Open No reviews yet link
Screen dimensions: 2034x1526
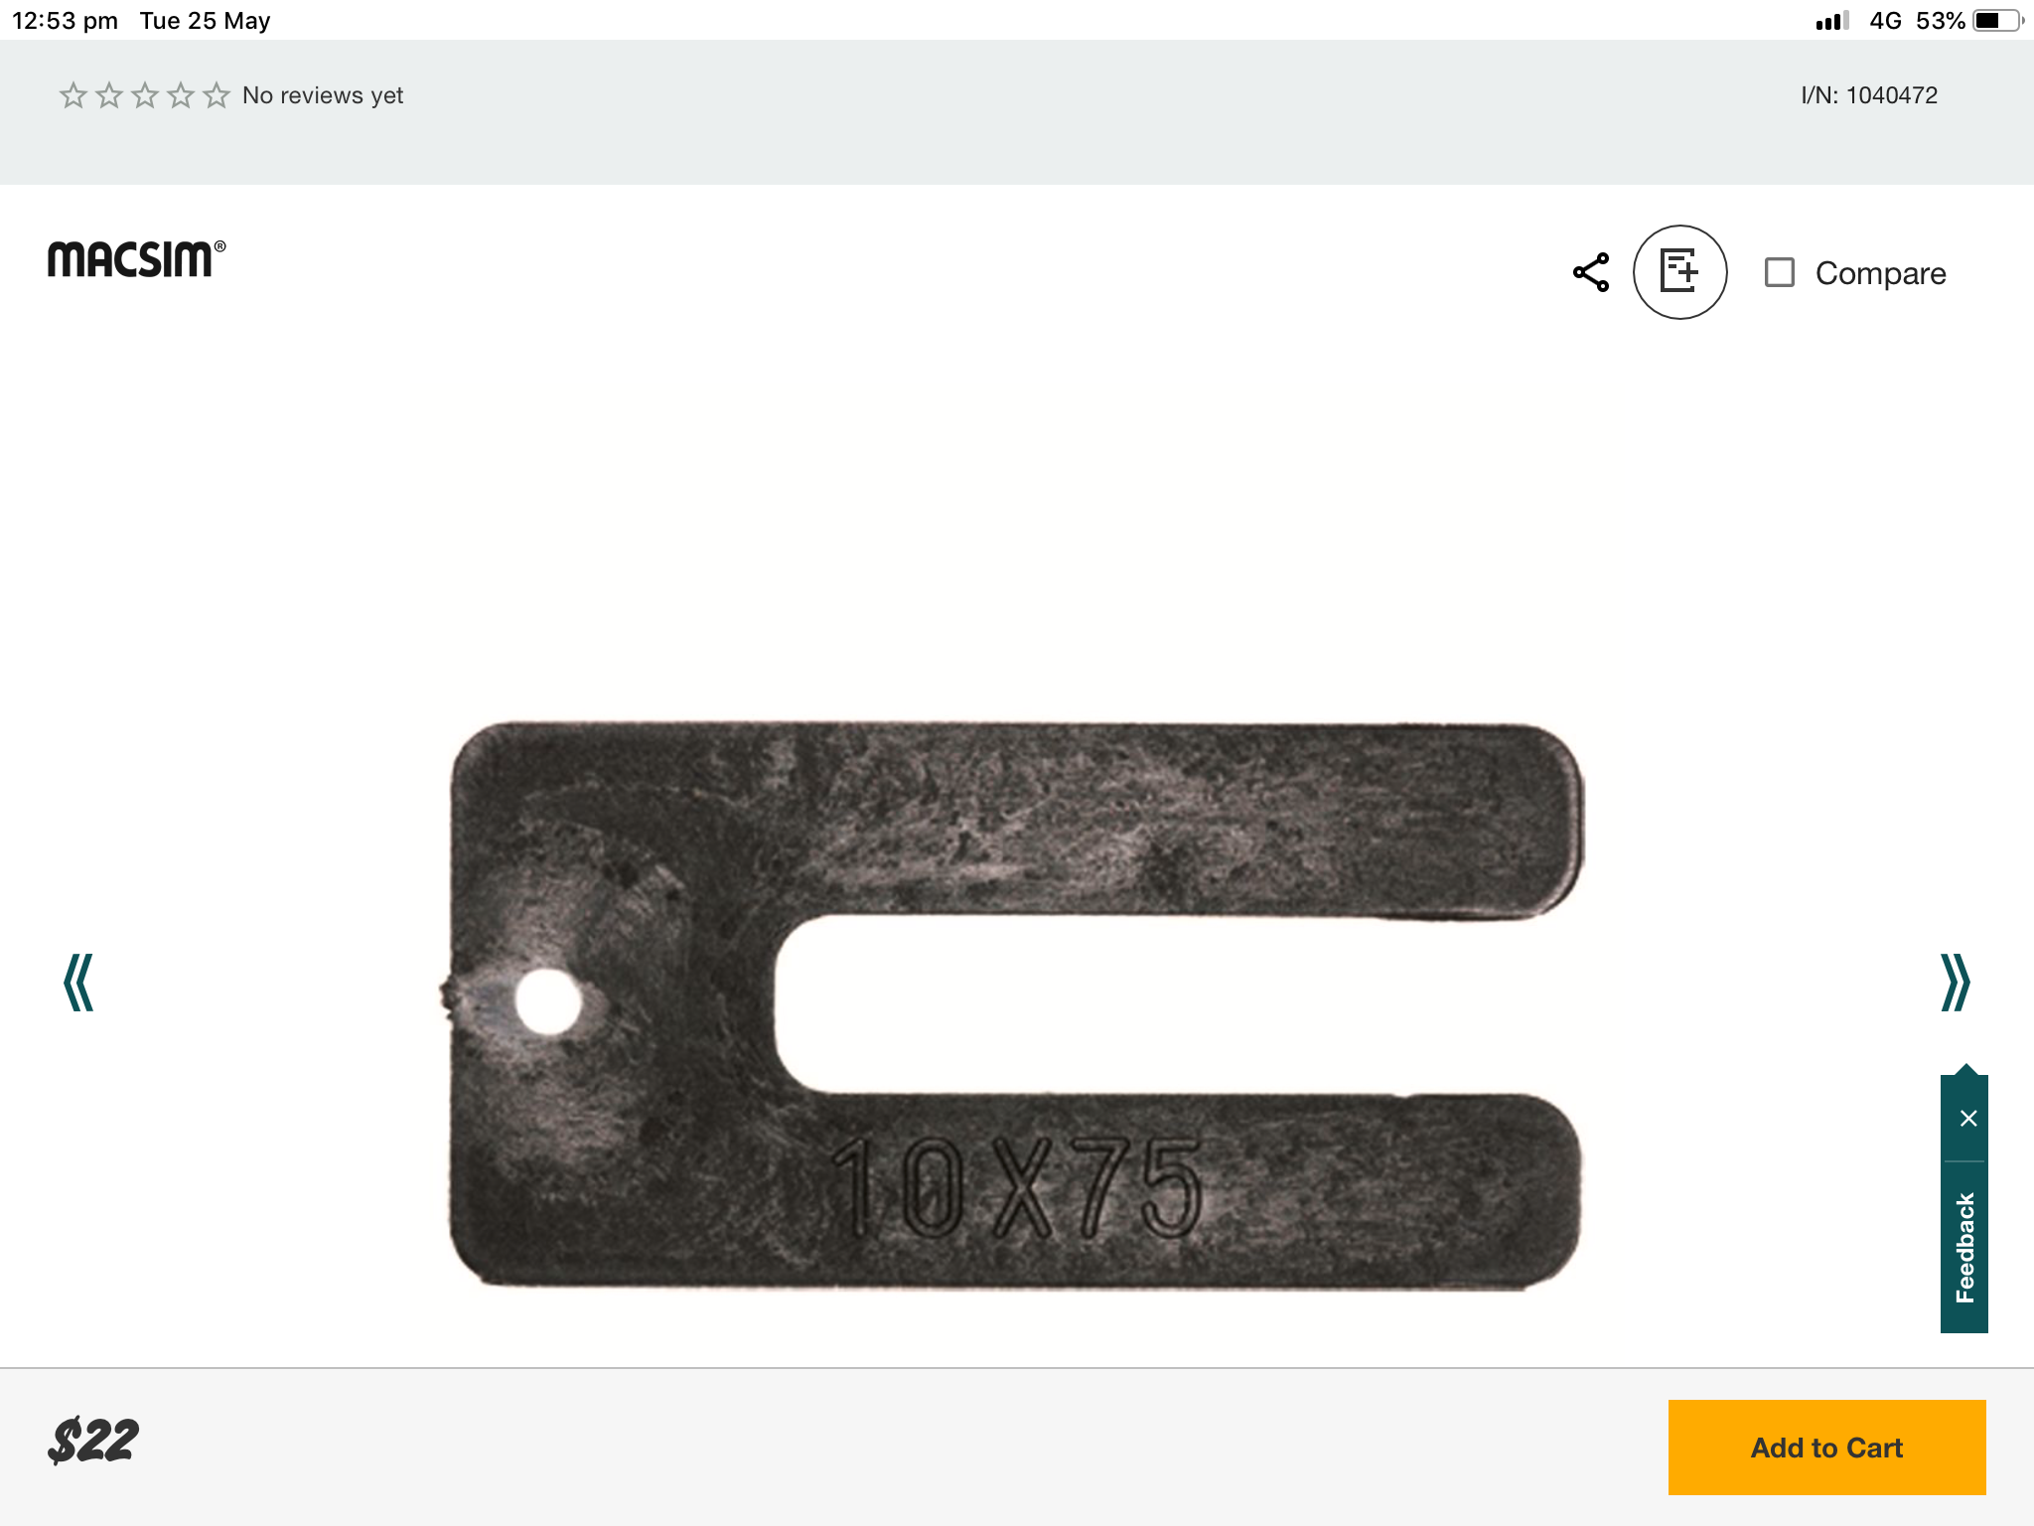pos(323,95)
